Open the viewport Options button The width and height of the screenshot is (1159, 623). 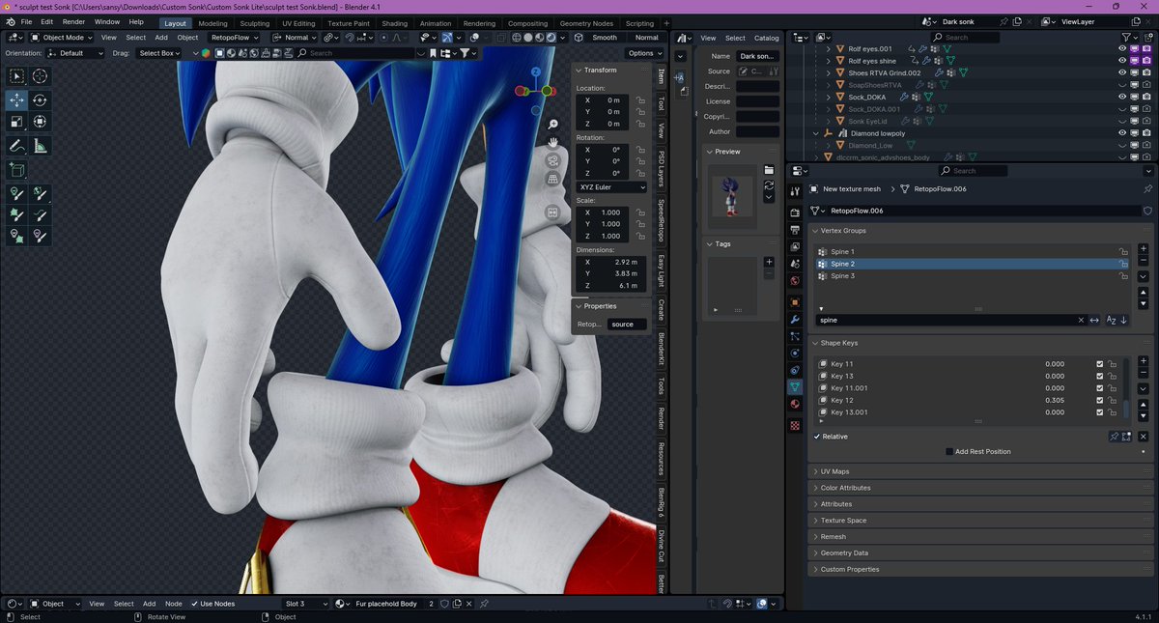644,53
